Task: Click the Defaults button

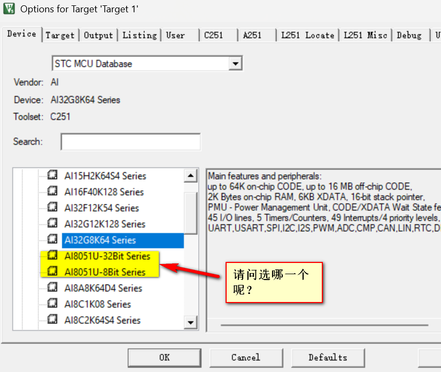Action: [328, 358]
